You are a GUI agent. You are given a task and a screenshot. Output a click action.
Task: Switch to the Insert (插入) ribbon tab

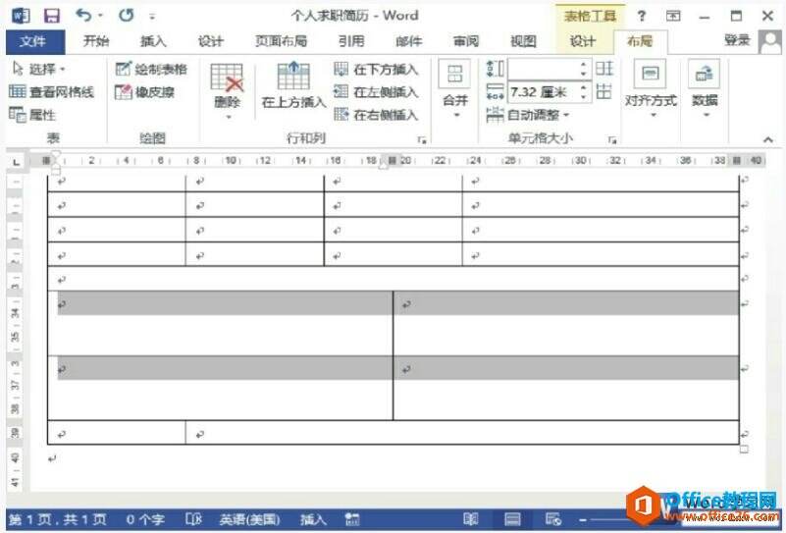click(153, 41)
